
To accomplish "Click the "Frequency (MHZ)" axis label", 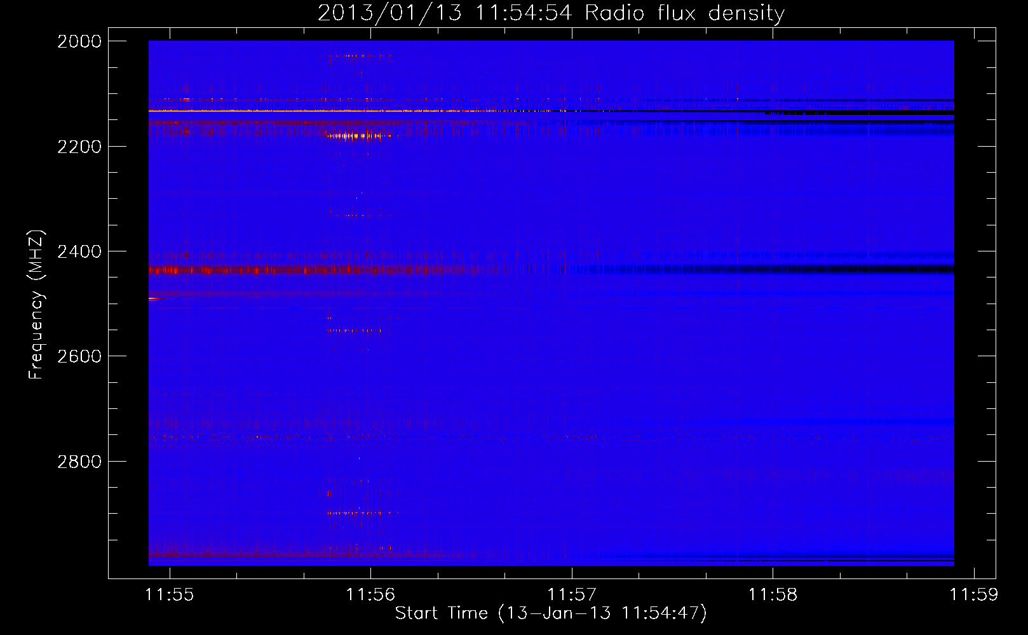I will 37,305.
